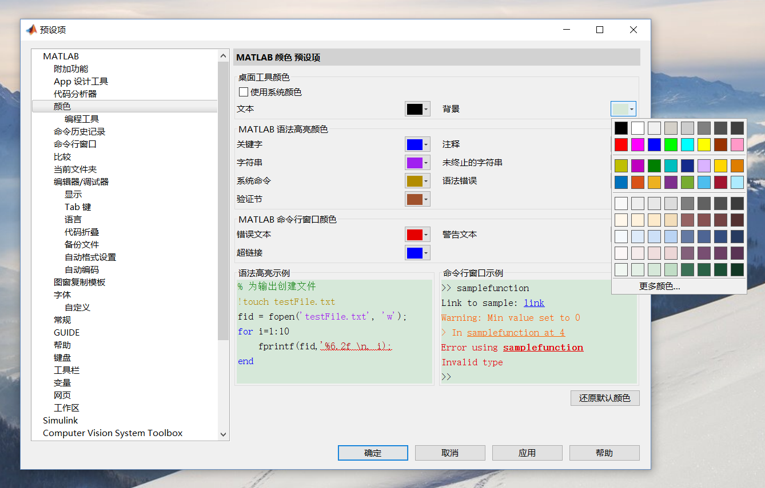Pick the lavender swatch in the palette
The image size is (765, 488).
(704, 166)
